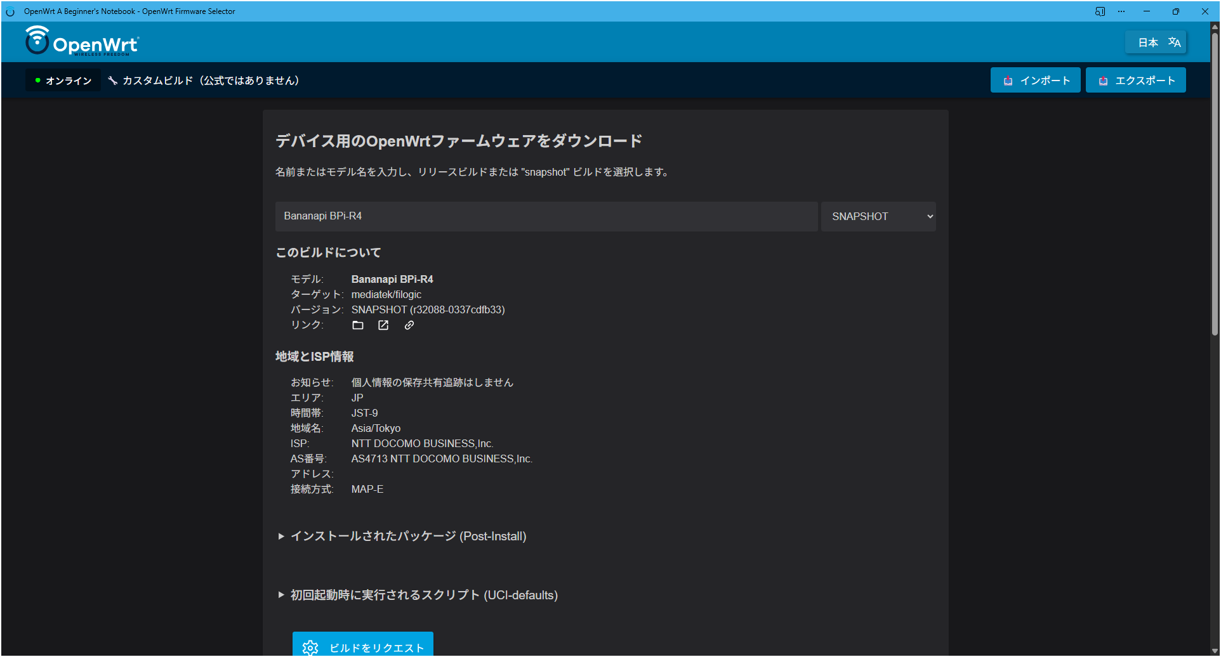Click the translate icon next to 日本
1221x657 pixels.
coord(1175,42)
